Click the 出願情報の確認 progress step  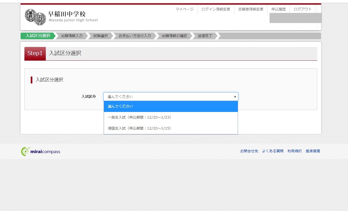pyautogui.click(x=174, y=36)
